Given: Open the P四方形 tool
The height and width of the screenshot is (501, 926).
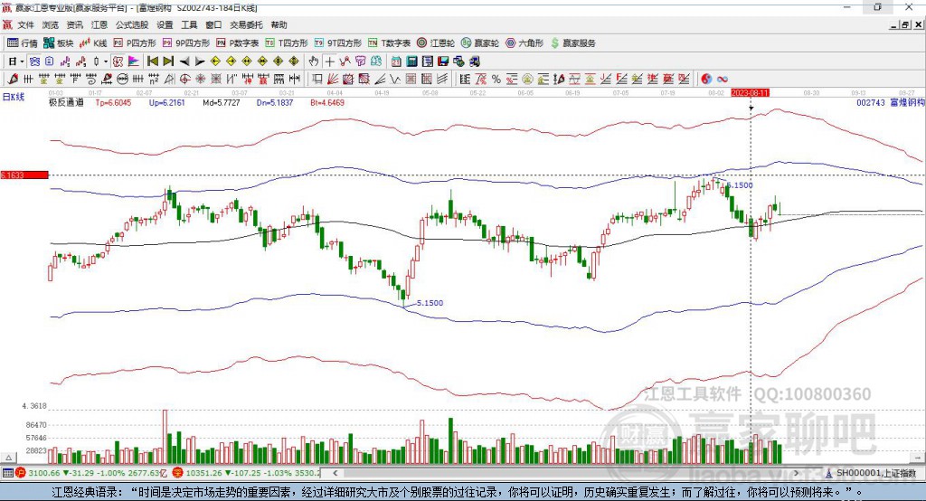Looking at the screenshot, I should pyautogui.click(x=135, y=43).
